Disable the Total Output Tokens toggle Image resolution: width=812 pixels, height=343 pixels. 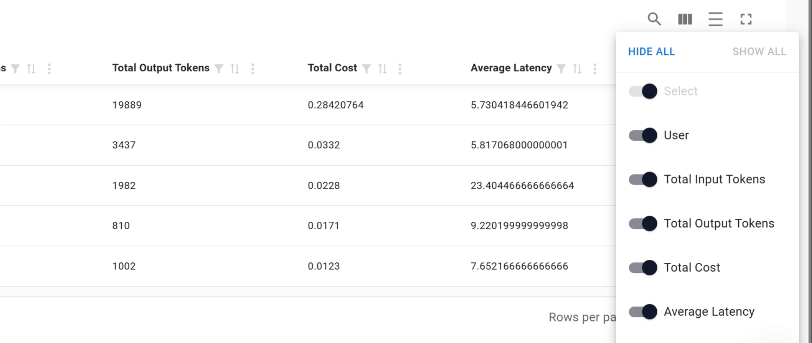point(643,223)
